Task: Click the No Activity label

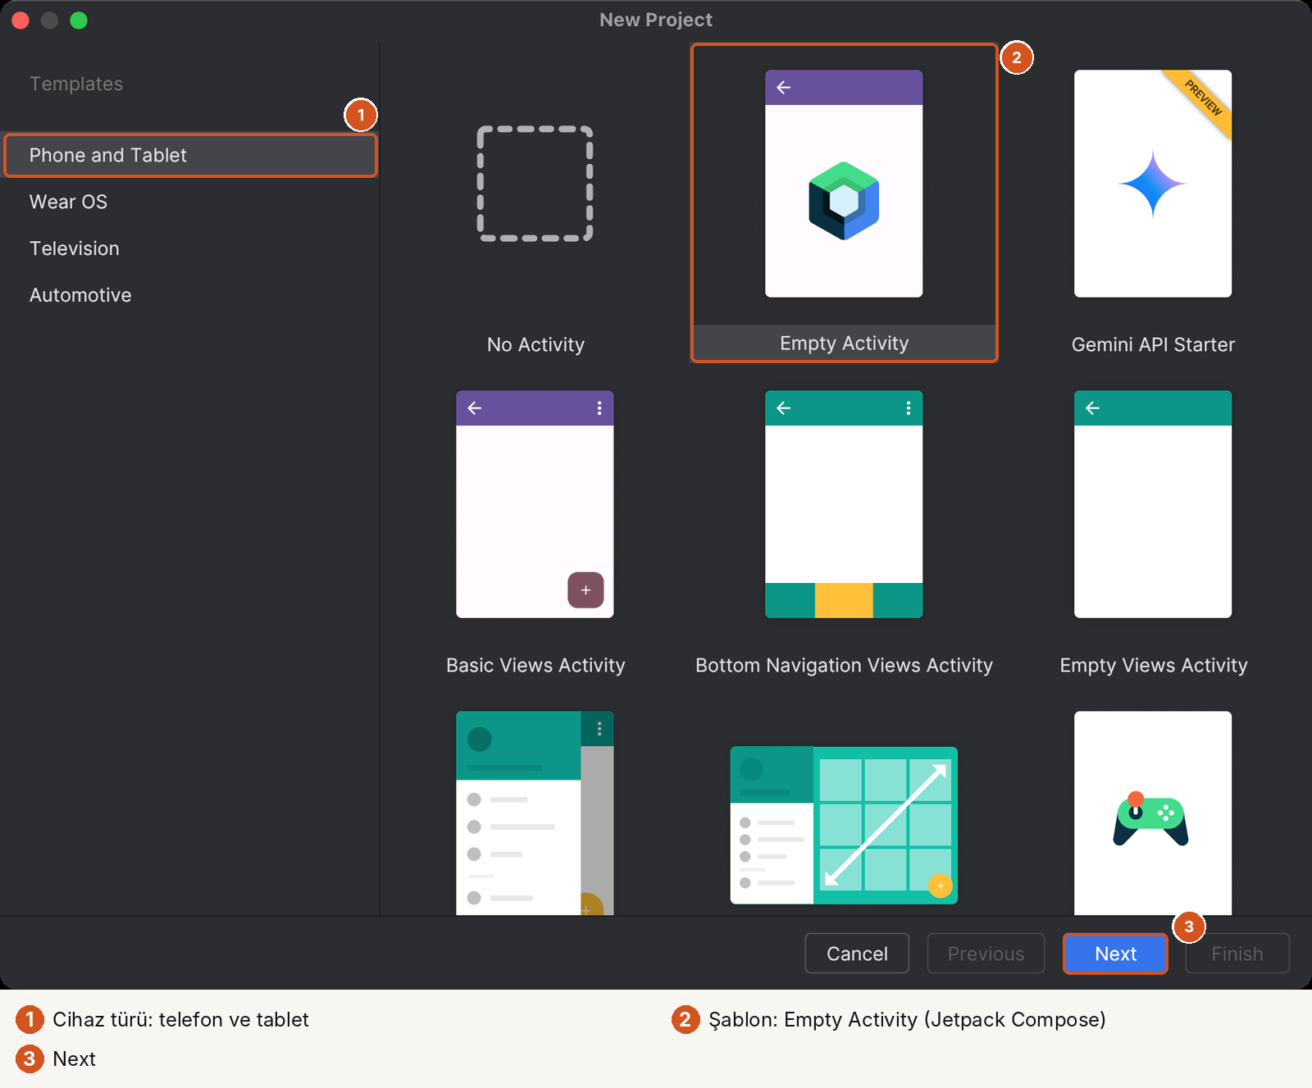Action: (x=535, y=344)
